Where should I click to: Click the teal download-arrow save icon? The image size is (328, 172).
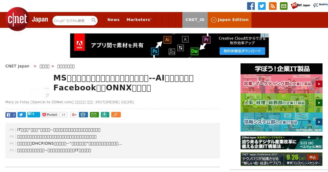[105, 115]
